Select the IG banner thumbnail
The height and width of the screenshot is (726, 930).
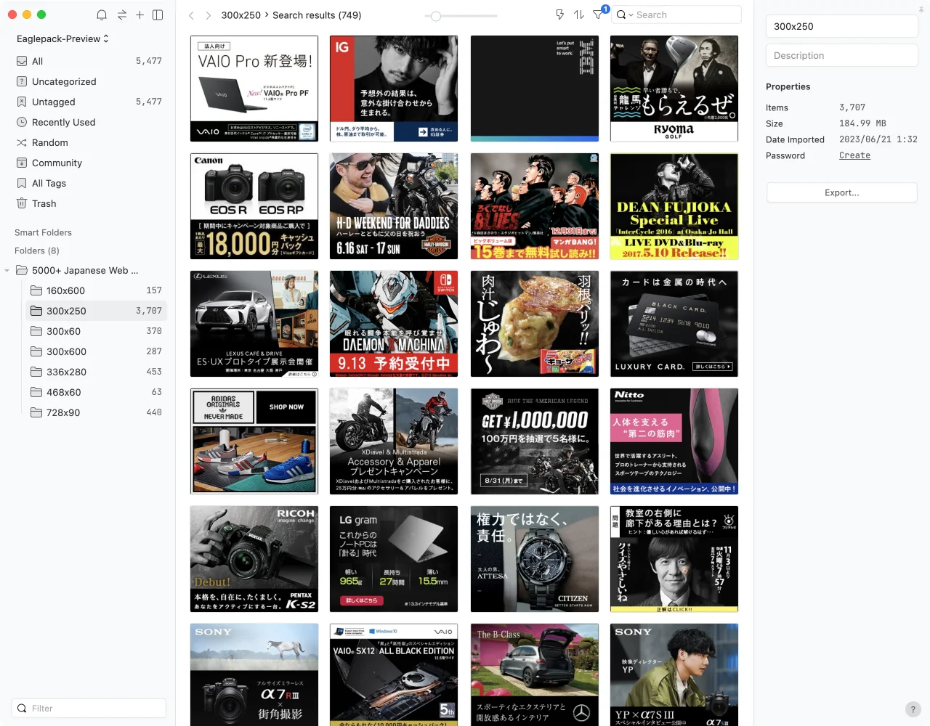[394, 89]
